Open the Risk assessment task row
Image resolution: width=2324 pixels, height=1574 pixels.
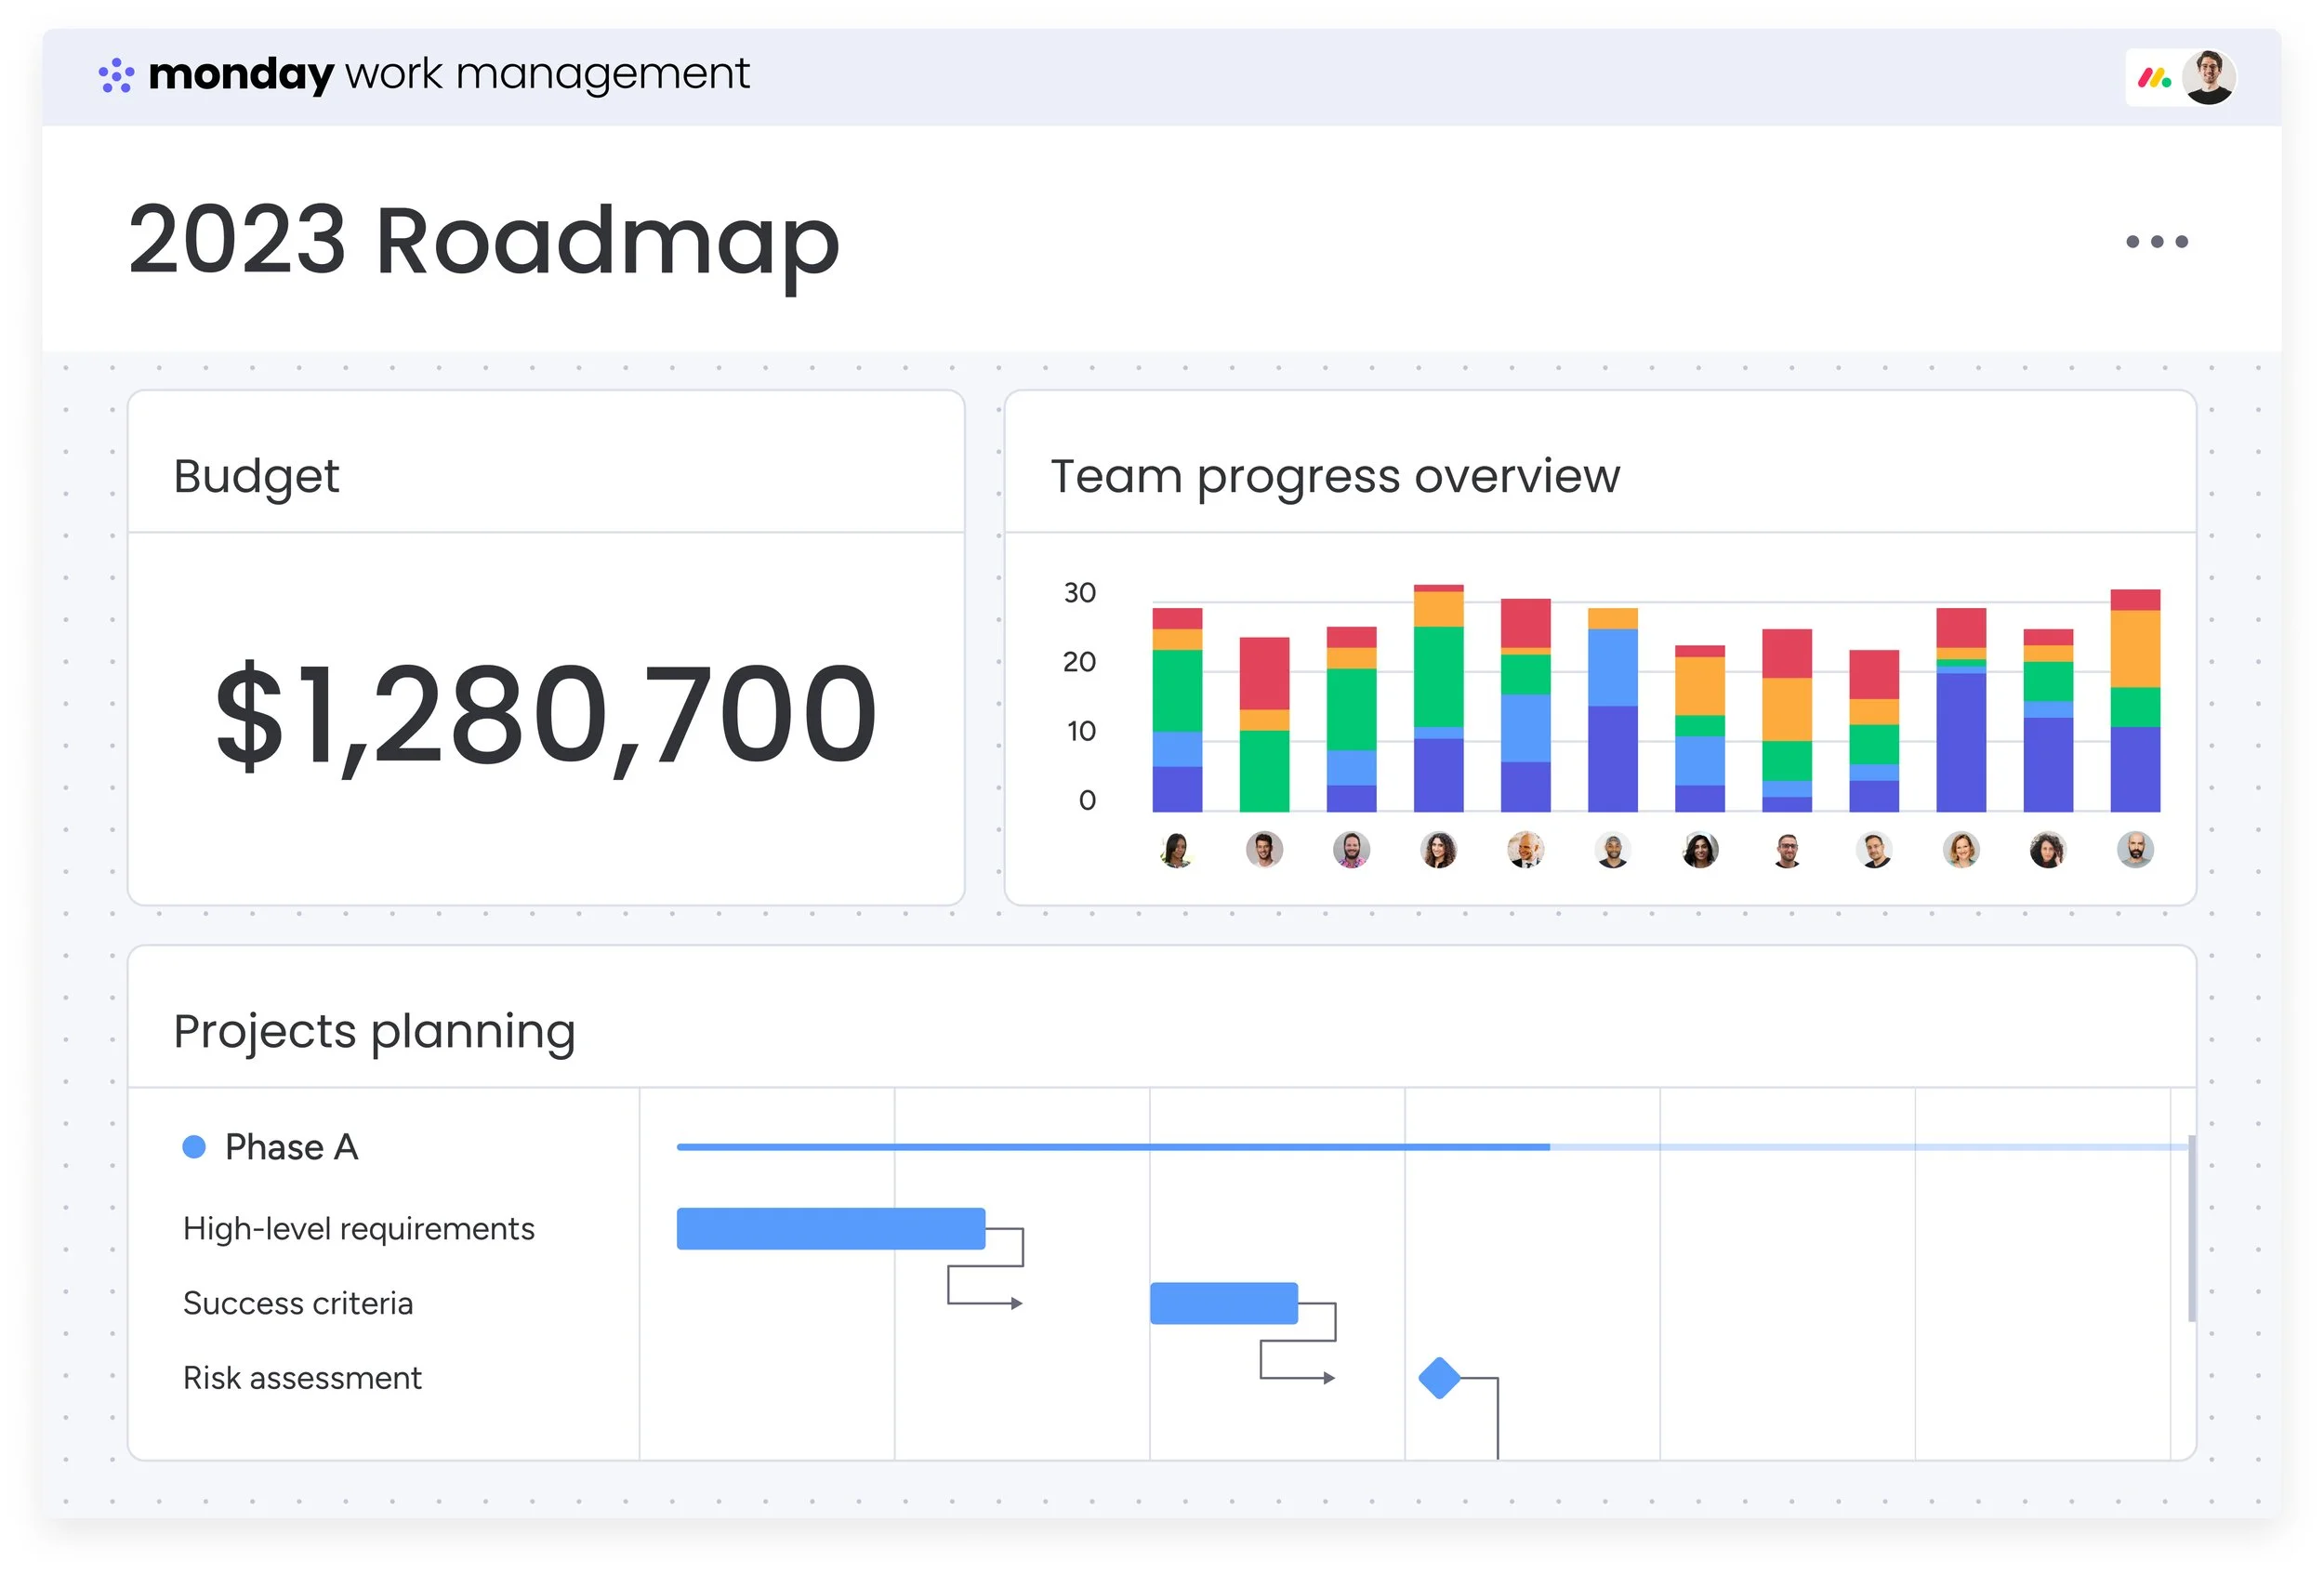click(302, 1377)
